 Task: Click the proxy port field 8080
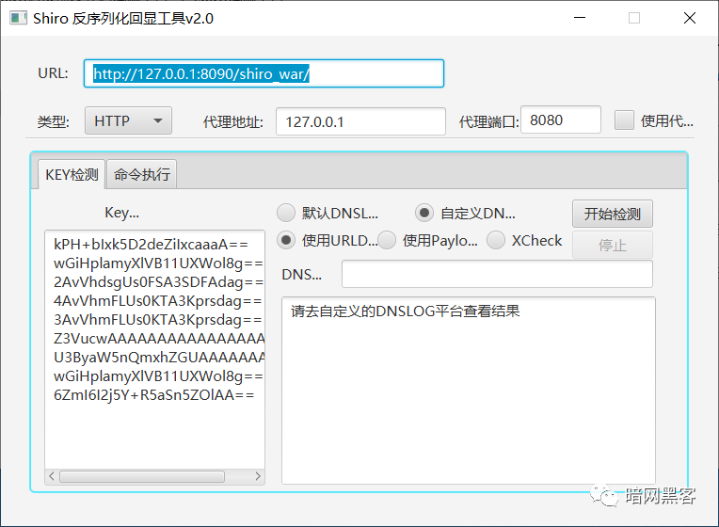click(x=561, y=120)
